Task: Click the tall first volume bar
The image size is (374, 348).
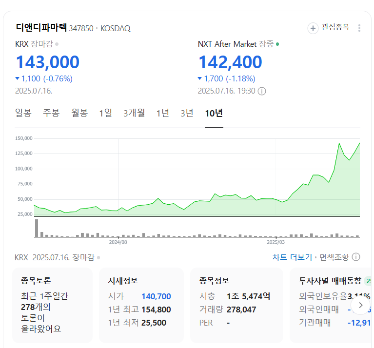Action: coord(37,228)
